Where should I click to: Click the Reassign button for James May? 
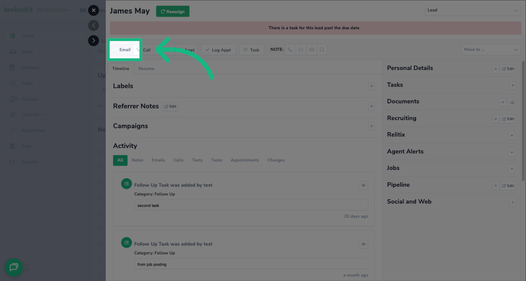[x=173, y=11]
